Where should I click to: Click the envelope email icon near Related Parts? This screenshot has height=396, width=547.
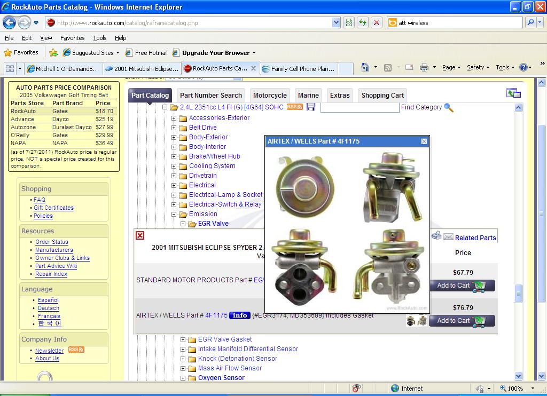click(x=448, y=237)
